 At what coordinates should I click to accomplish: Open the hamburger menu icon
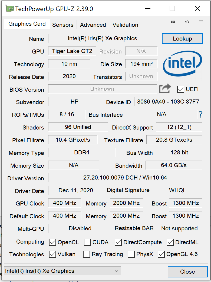(x=201, y=22)
